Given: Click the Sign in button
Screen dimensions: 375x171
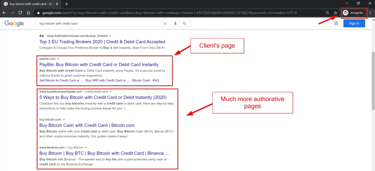Looking at the screenshot, I should pyautogui.click(x=354, y=23).
